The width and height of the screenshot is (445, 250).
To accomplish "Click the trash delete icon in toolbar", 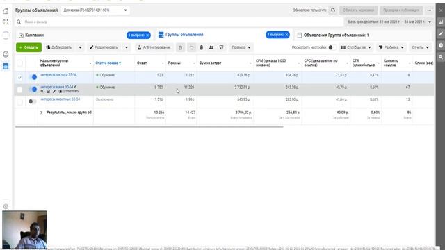I will [x=202, y=47].
